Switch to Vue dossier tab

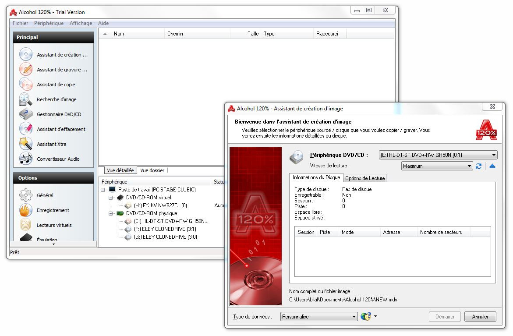tap(152, 170)
